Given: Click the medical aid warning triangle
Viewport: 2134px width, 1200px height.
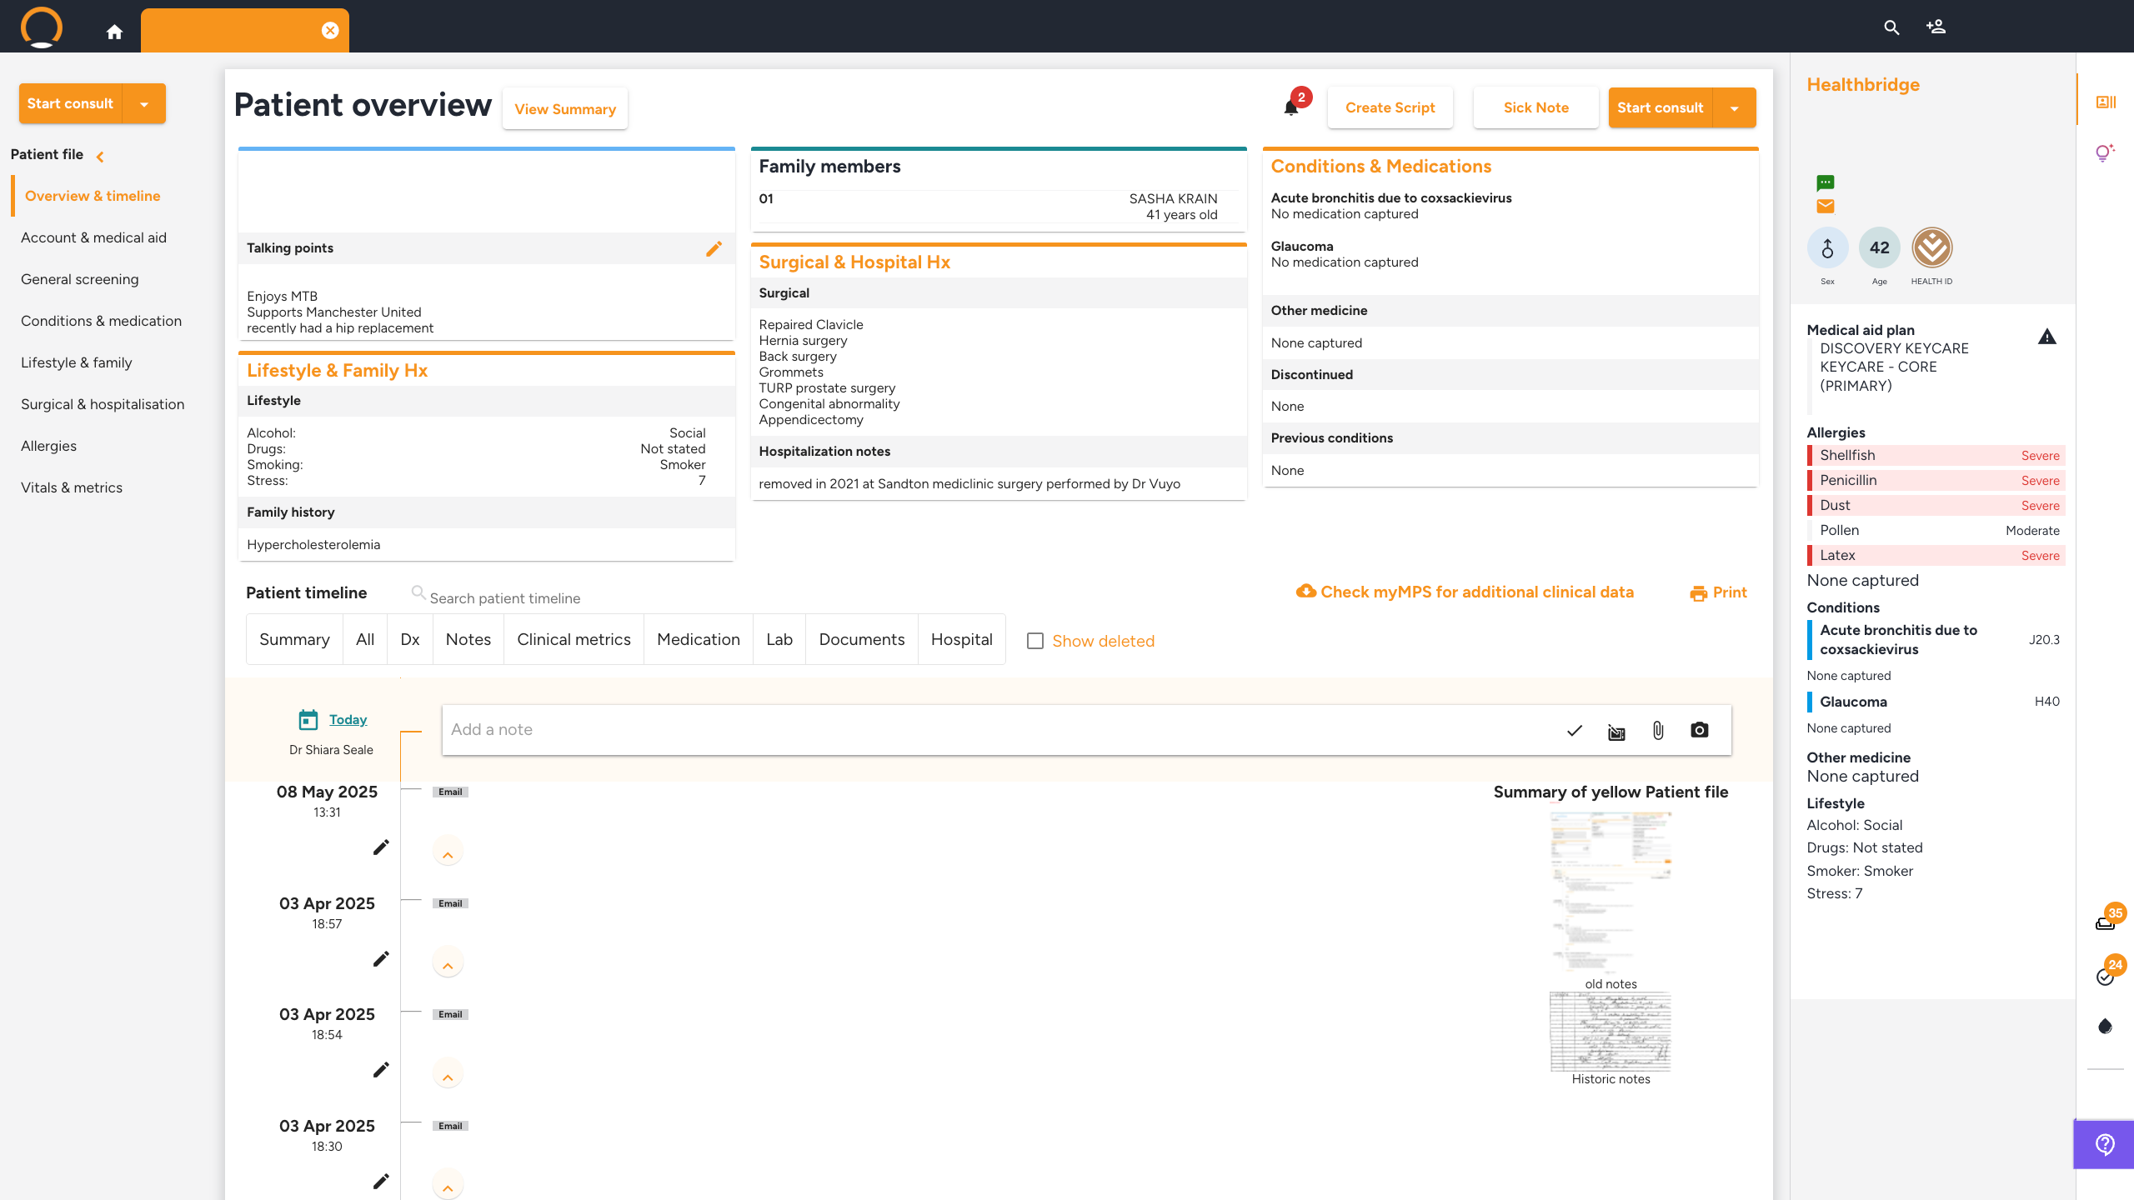Looking at the screenshot, I should coord(2046,337).
